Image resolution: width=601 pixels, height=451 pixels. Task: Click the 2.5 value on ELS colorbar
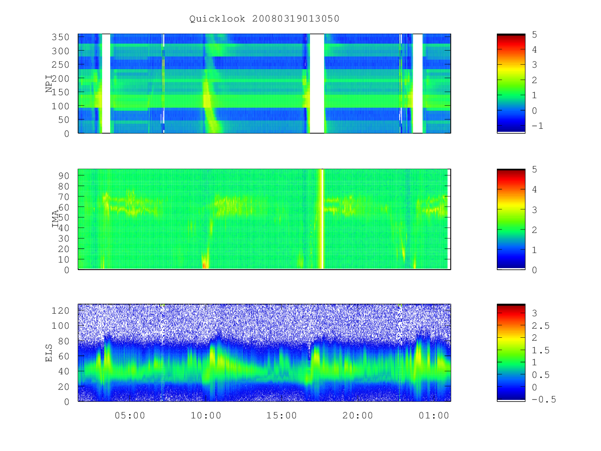(x=540, y=326)
